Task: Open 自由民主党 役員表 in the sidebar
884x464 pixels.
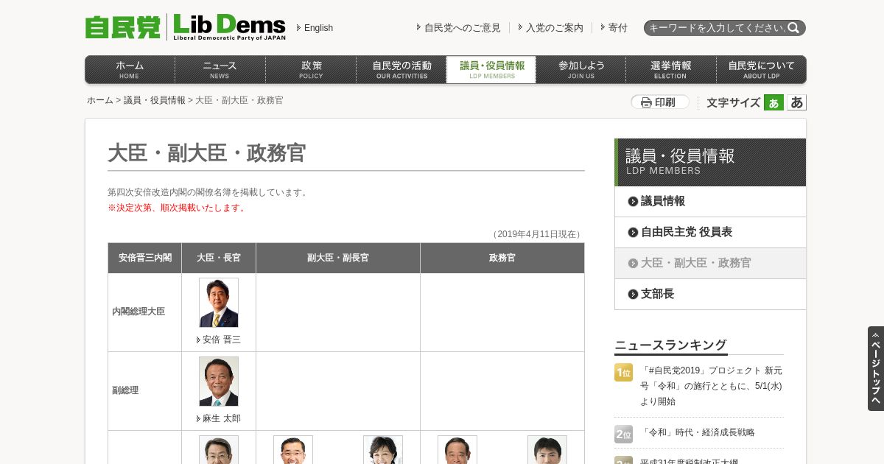Action: (x=710, y=232)
